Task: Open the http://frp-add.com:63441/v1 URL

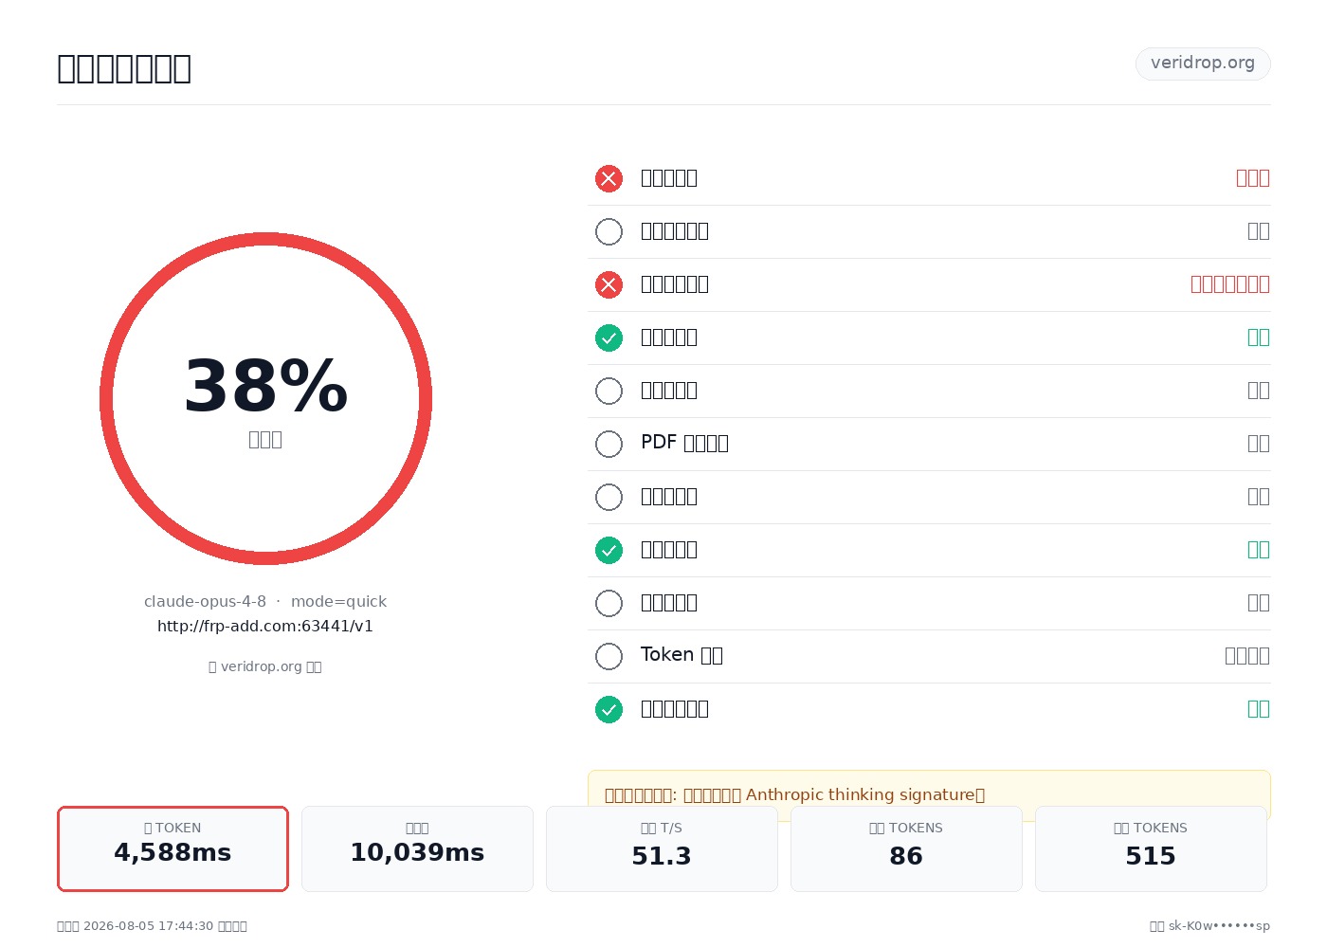Action: (x=265, y=626)
